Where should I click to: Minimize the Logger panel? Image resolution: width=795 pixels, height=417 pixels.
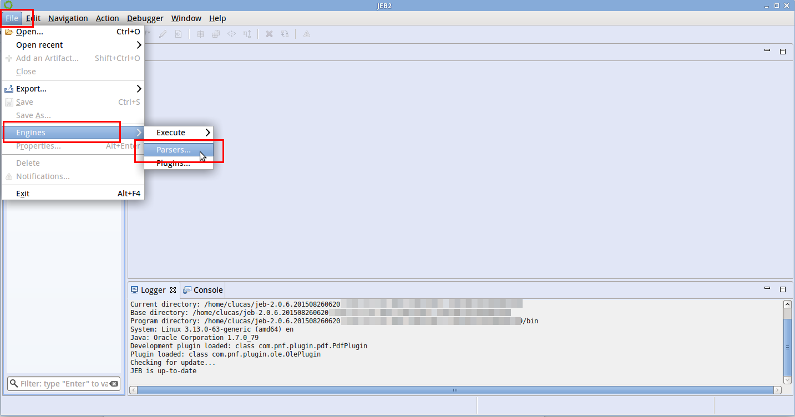767,288
